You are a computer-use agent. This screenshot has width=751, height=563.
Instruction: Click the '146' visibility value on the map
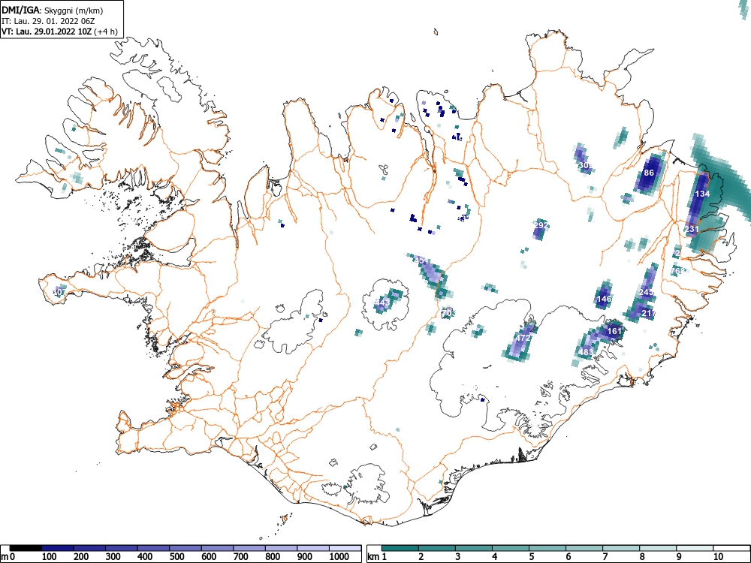604,299
